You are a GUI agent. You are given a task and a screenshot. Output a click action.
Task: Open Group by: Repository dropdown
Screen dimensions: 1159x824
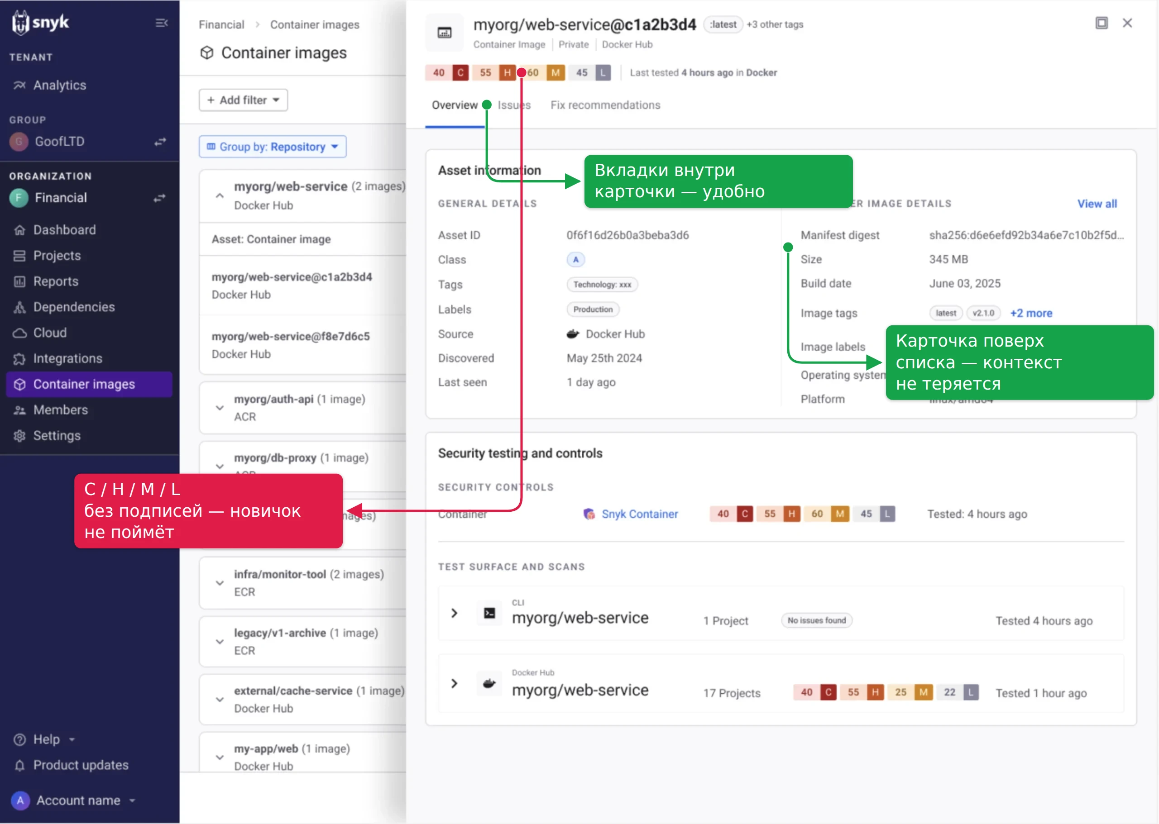point(273,147)
